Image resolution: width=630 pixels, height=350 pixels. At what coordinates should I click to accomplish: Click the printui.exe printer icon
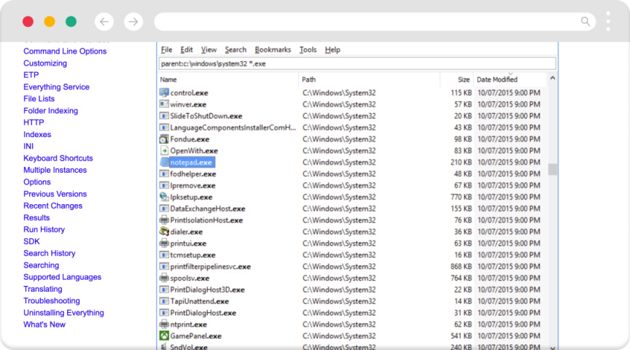164,244
